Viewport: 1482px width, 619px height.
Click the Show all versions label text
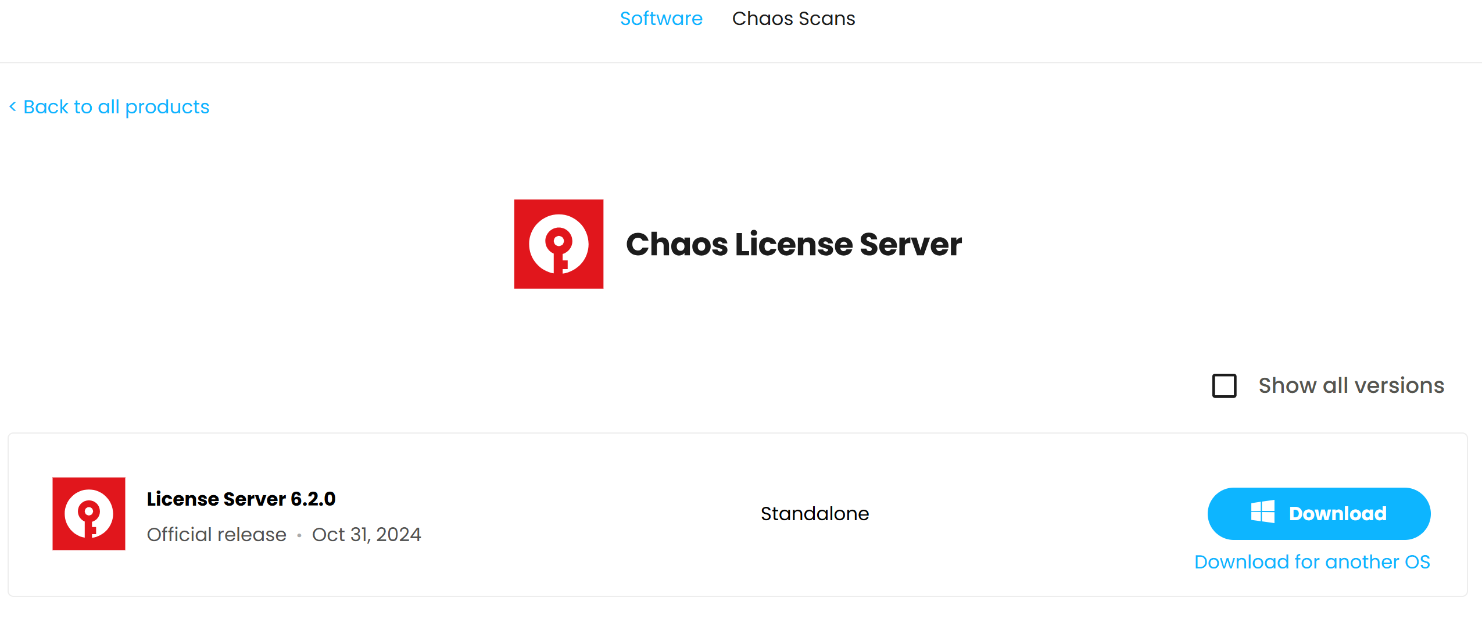pos(1351,385)
